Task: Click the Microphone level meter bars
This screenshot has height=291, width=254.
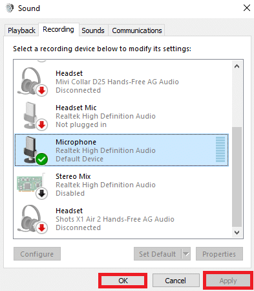Action: point(220,150)
